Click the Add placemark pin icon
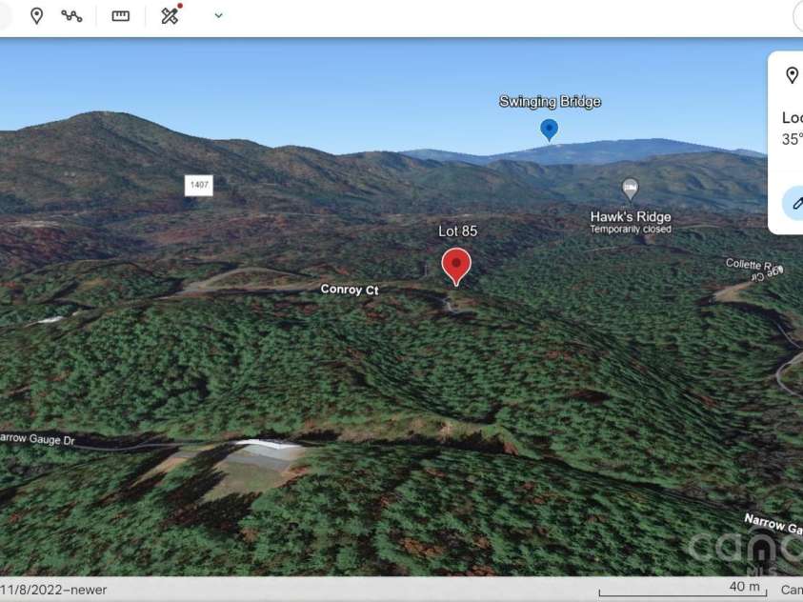 (36, 16)
